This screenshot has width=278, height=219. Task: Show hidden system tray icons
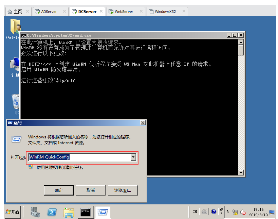pos(227,212)
